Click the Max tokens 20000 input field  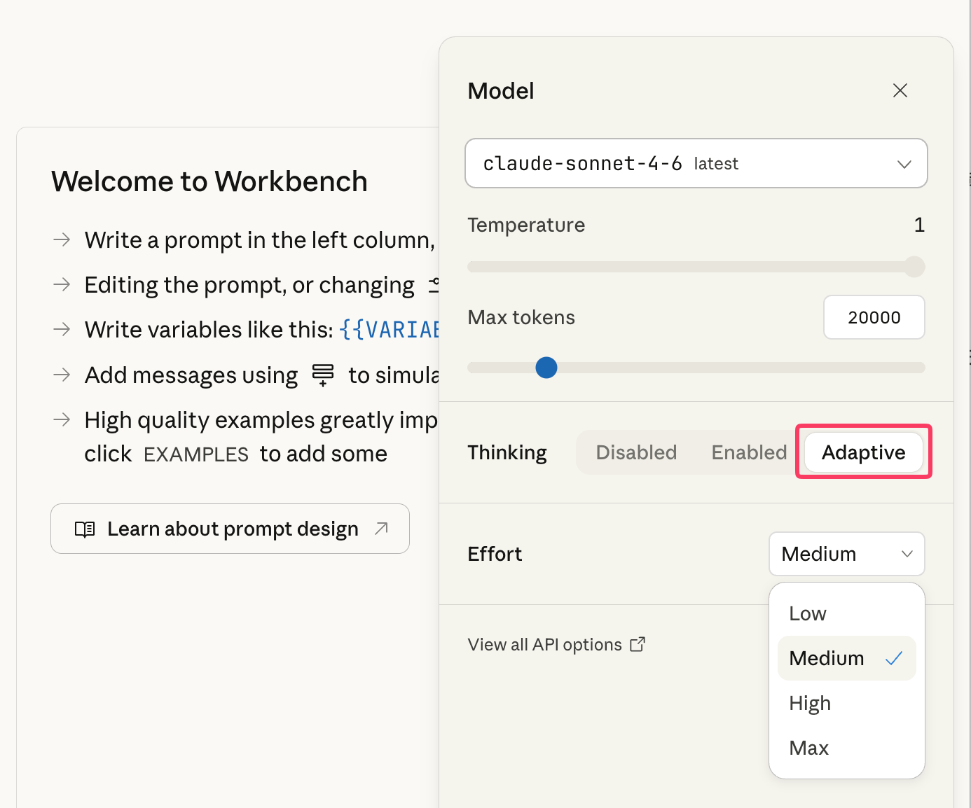[874, 317]
